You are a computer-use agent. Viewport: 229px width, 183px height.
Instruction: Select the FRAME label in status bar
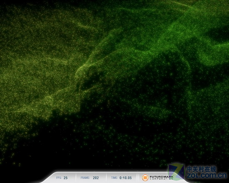[85, 178]
